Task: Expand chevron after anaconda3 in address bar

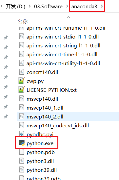Action: (x=102, y=6)
